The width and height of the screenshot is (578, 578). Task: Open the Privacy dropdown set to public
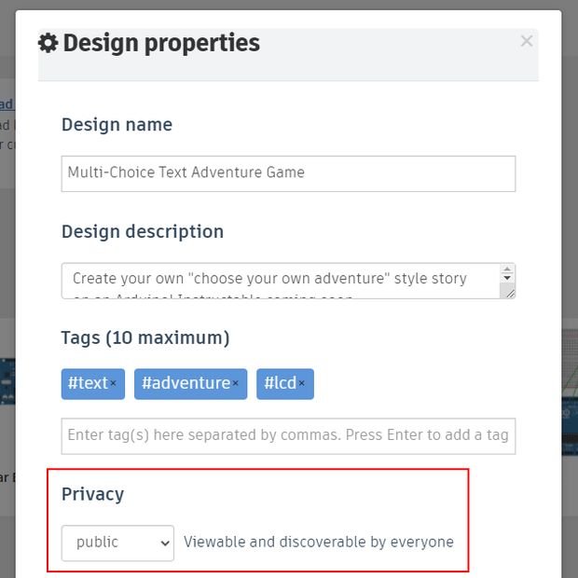[117, 543]
